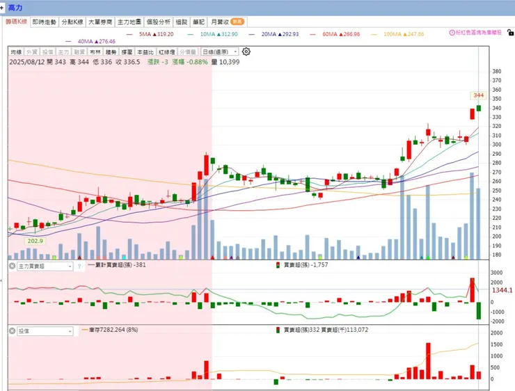515x391 pixels.
Task: Select the 主力地圖 tab
Action: [129, 22]
